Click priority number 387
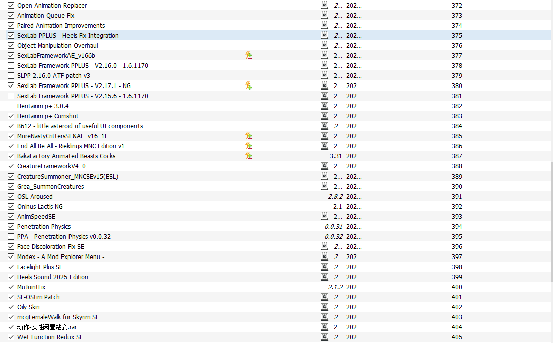This screenshot has height=343, width=553. point(457,156)
